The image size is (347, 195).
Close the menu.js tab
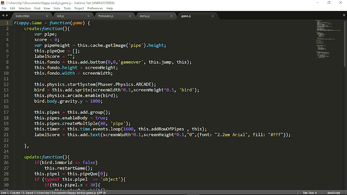[171, 16]
